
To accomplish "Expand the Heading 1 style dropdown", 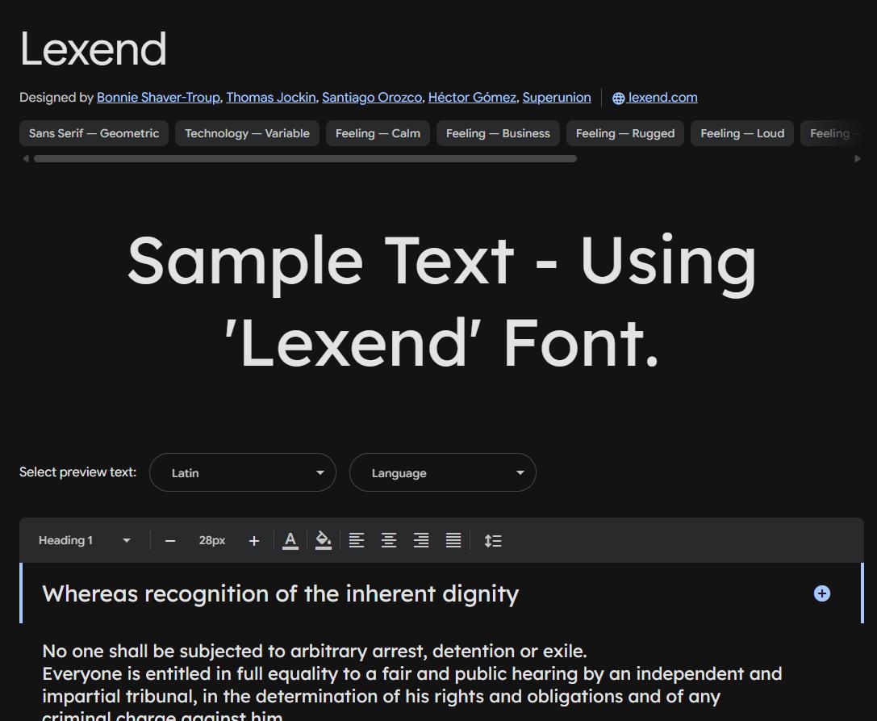I will pos(85,541).
